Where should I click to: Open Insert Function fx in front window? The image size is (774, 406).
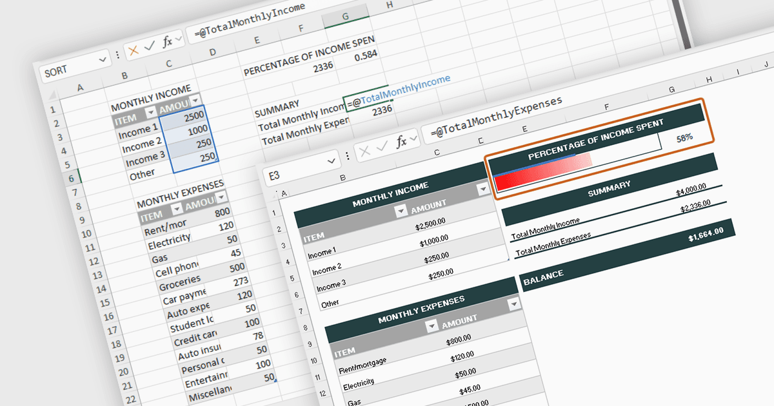401,140
